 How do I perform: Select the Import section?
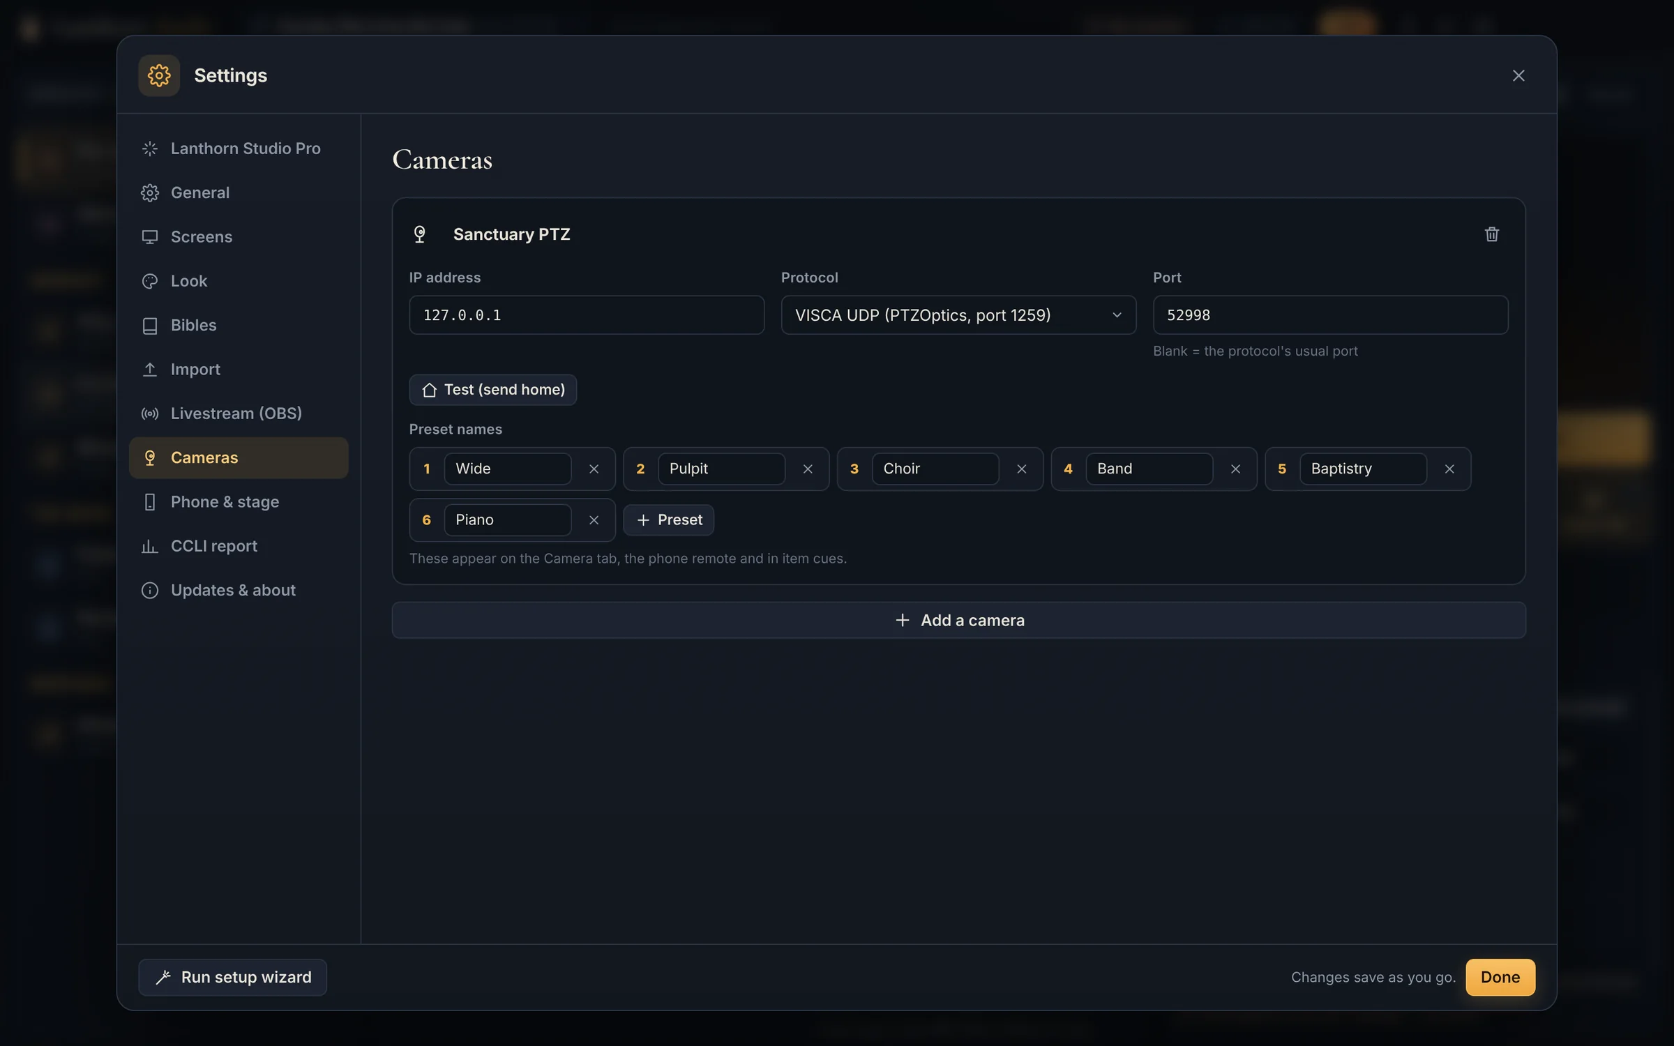click(x=239, y=370)
